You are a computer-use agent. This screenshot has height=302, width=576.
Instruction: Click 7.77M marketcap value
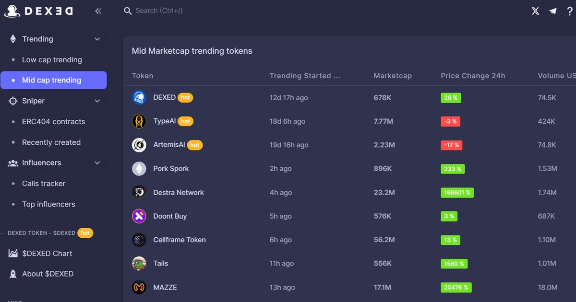(x=384, y=121)
